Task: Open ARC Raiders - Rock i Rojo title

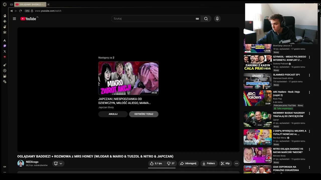Action: point(286,93)
